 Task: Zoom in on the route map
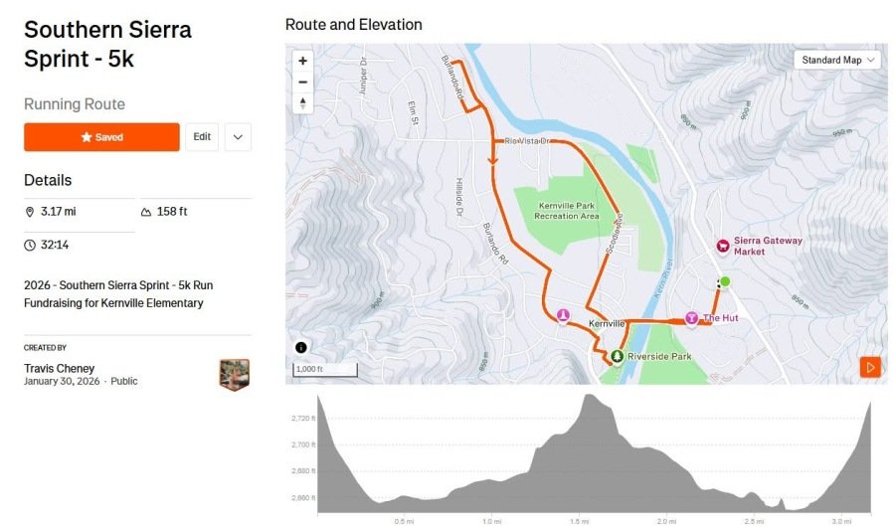pos(303,61)
